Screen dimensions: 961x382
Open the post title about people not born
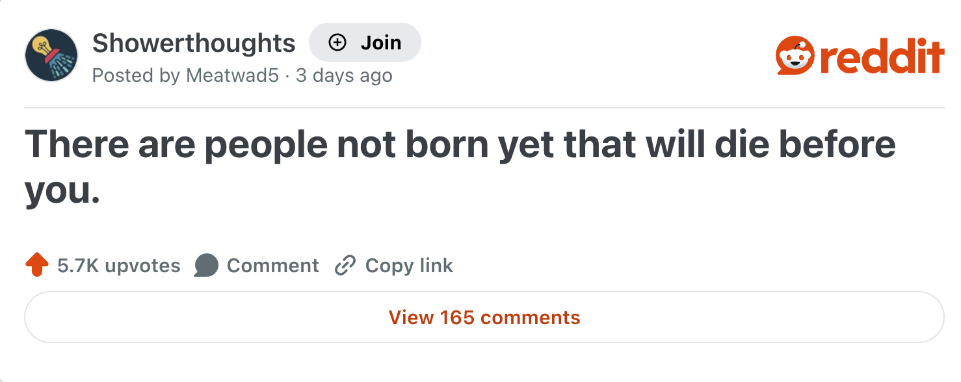(460, 145)
